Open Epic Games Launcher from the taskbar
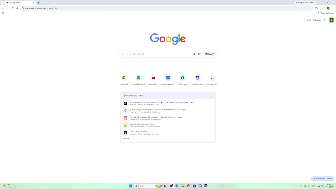This screenshot has height=189, width=336. click(206, 186)
